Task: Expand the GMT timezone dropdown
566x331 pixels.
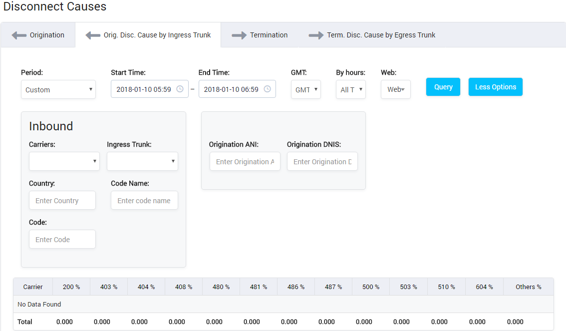Action: [x=305, y=90]
